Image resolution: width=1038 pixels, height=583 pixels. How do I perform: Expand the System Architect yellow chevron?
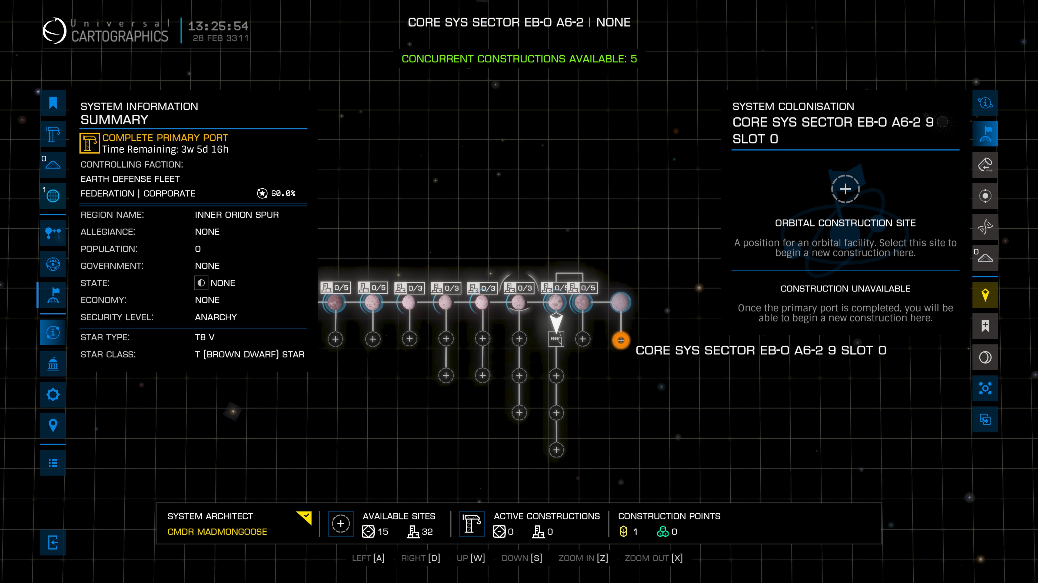coord(305,517)
